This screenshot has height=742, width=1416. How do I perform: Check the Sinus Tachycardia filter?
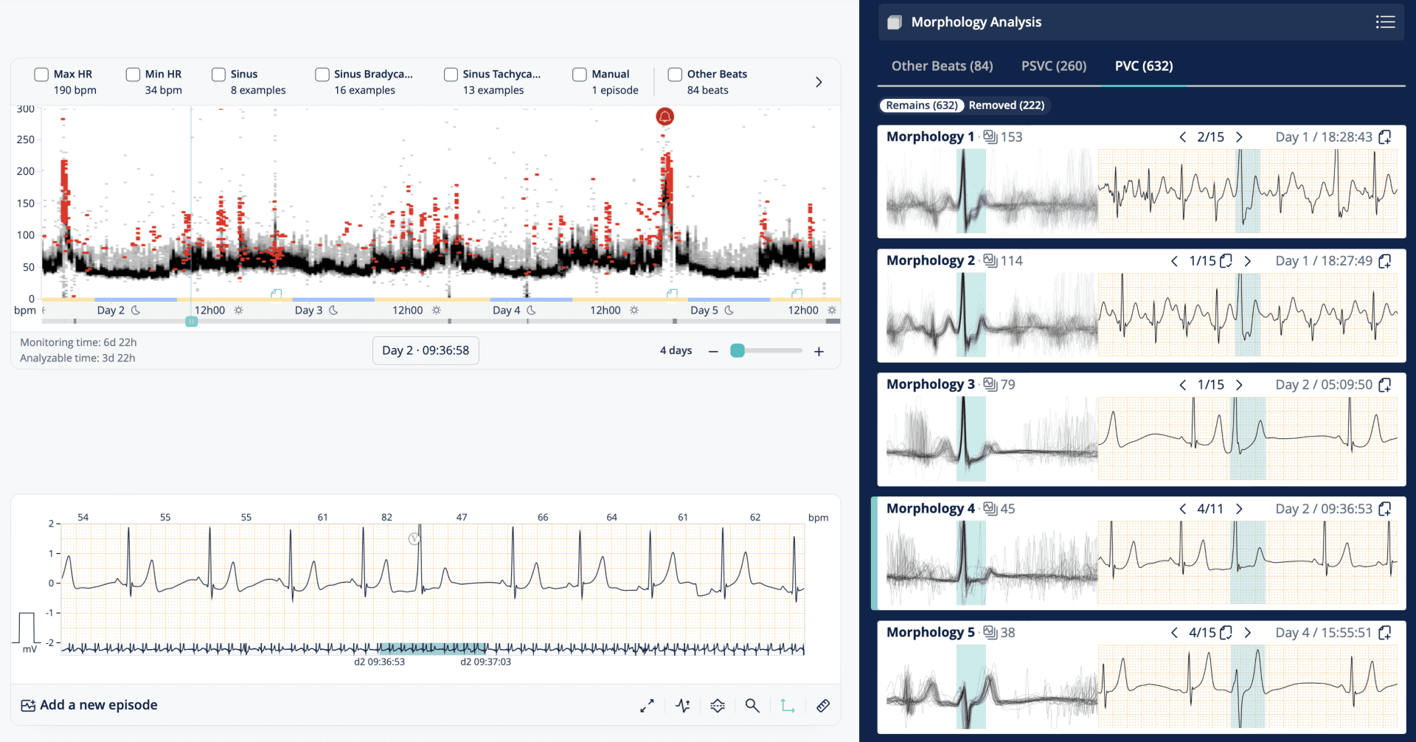tap(451, 74)
